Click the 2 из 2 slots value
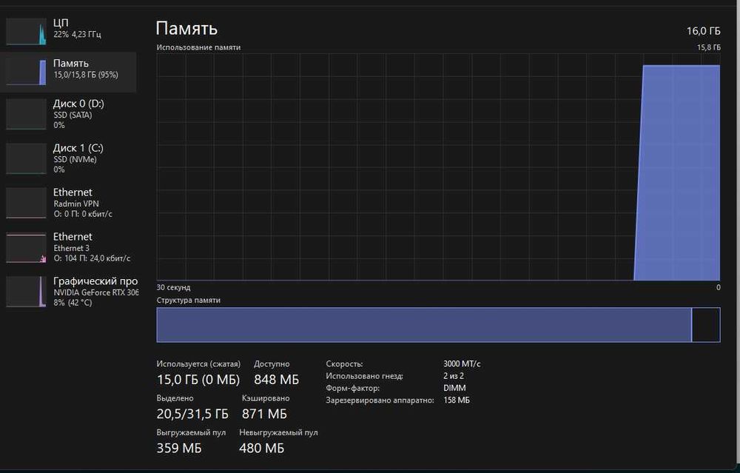The height and width of the screenshot is (473, 740). [454, 376]
